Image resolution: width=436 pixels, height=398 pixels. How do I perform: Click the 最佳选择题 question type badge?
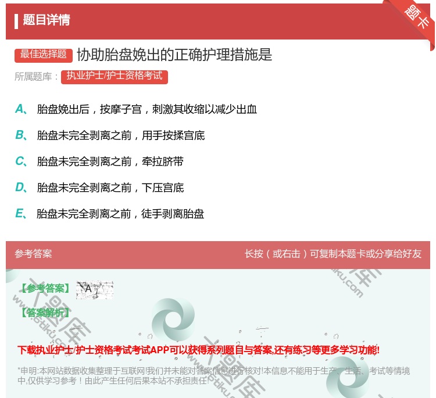coord(44,55)
